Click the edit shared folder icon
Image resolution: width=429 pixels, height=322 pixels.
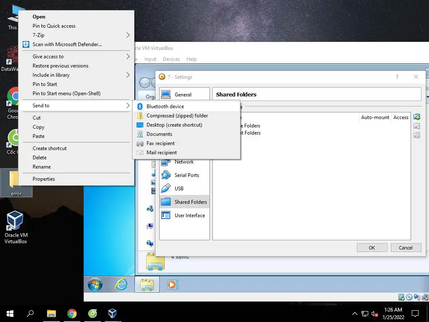coord(417,126)
